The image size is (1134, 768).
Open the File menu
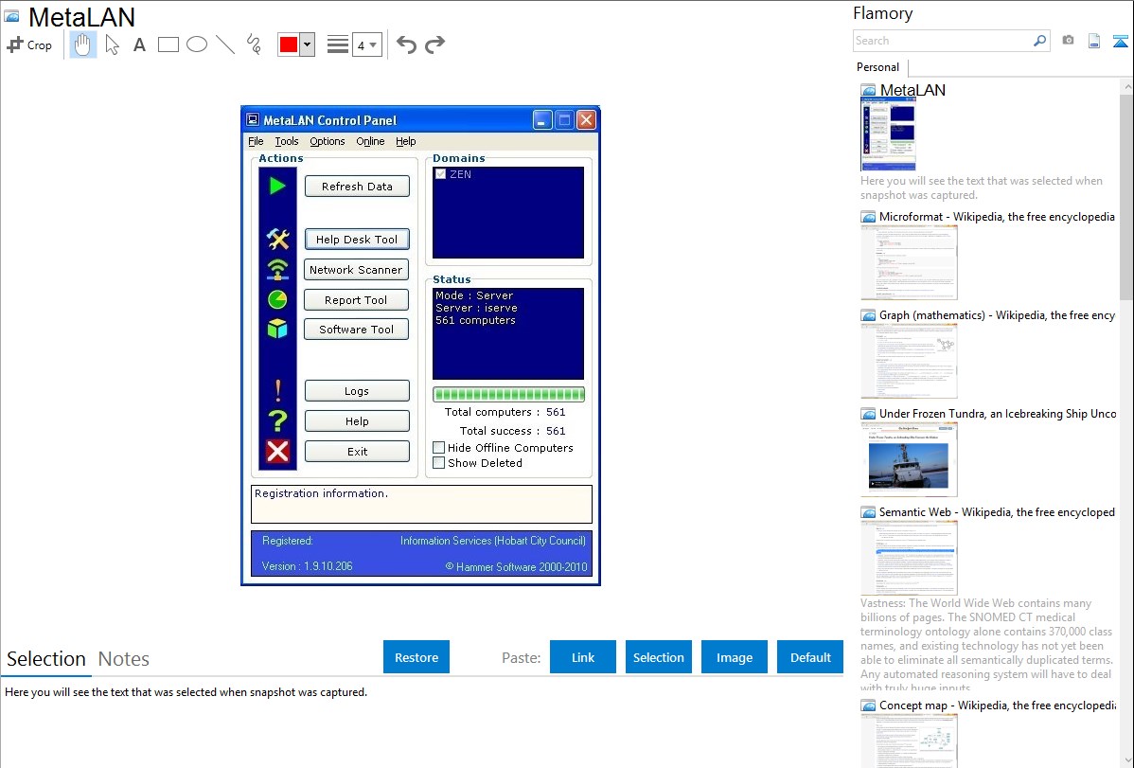[256, 141]
